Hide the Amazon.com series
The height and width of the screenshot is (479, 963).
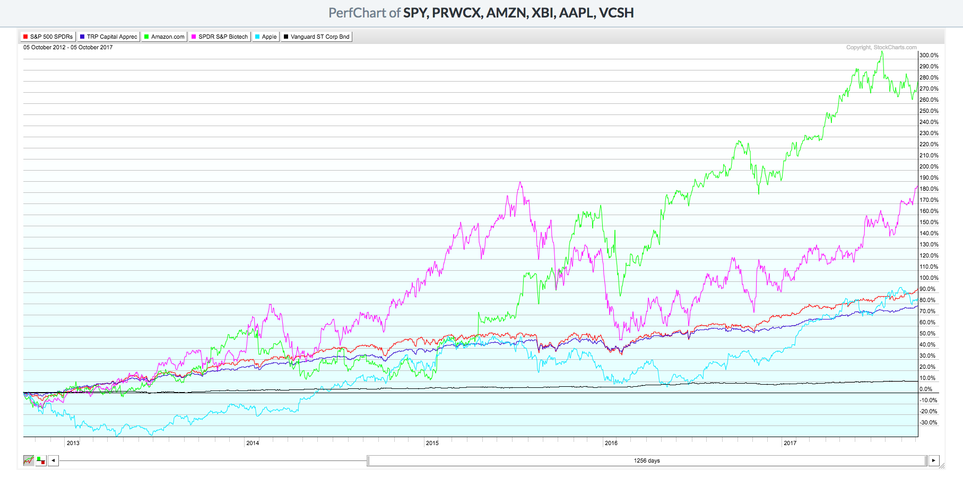[164, 37]
